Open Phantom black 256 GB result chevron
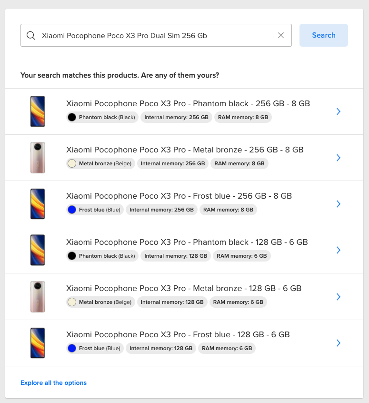This screenshot has height=403, width=369. pyautogui.click(x=339, y=111)
